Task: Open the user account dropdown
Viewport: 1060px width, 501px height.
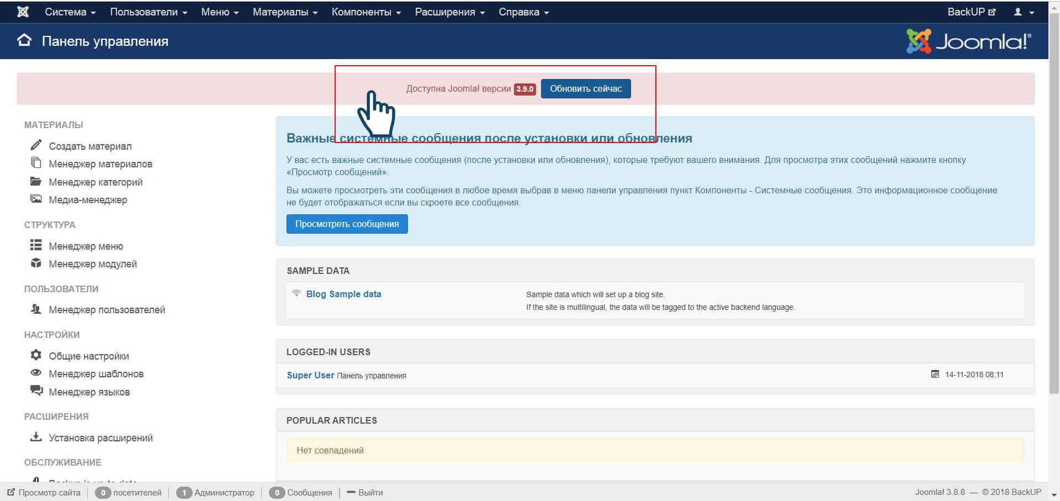Action: point(1023,12)
